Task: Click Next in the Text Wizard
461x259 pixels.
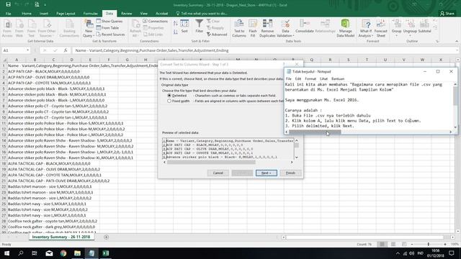Action: tap(266, 173)
